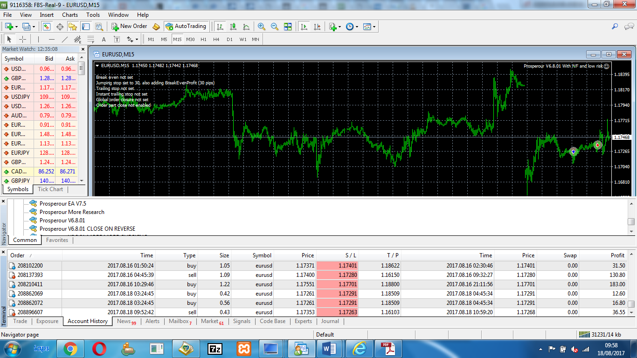Toggle the Data Window crosshair icon

60,27
